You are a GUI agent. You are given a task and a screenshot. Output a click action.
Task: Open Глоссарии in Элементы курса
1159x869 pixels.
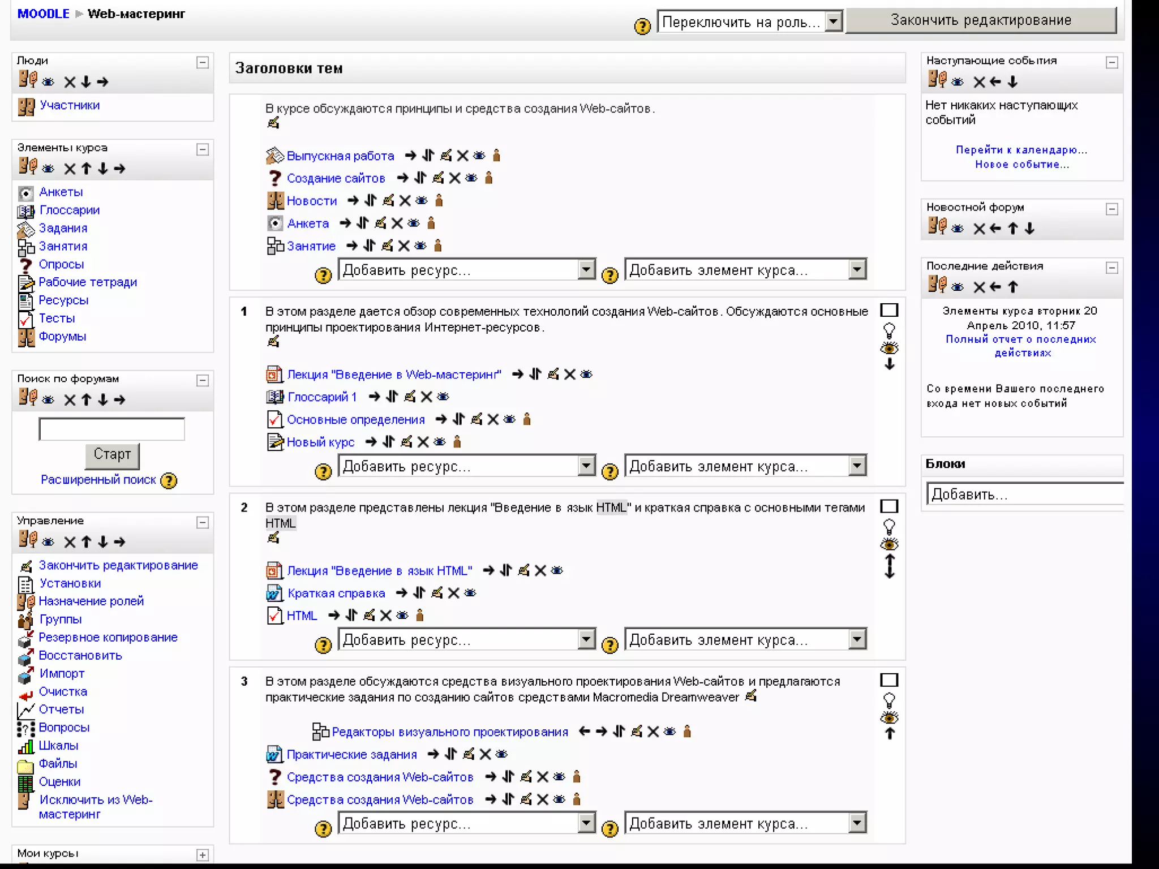tap(69, 210)
